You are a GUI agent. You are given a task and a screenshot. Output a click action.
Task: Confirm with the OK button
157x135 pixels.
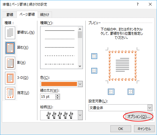121,129
